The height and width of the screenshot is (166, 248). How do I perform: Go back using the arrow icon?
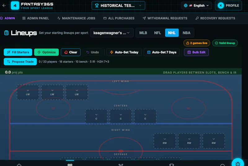point(4,6)
